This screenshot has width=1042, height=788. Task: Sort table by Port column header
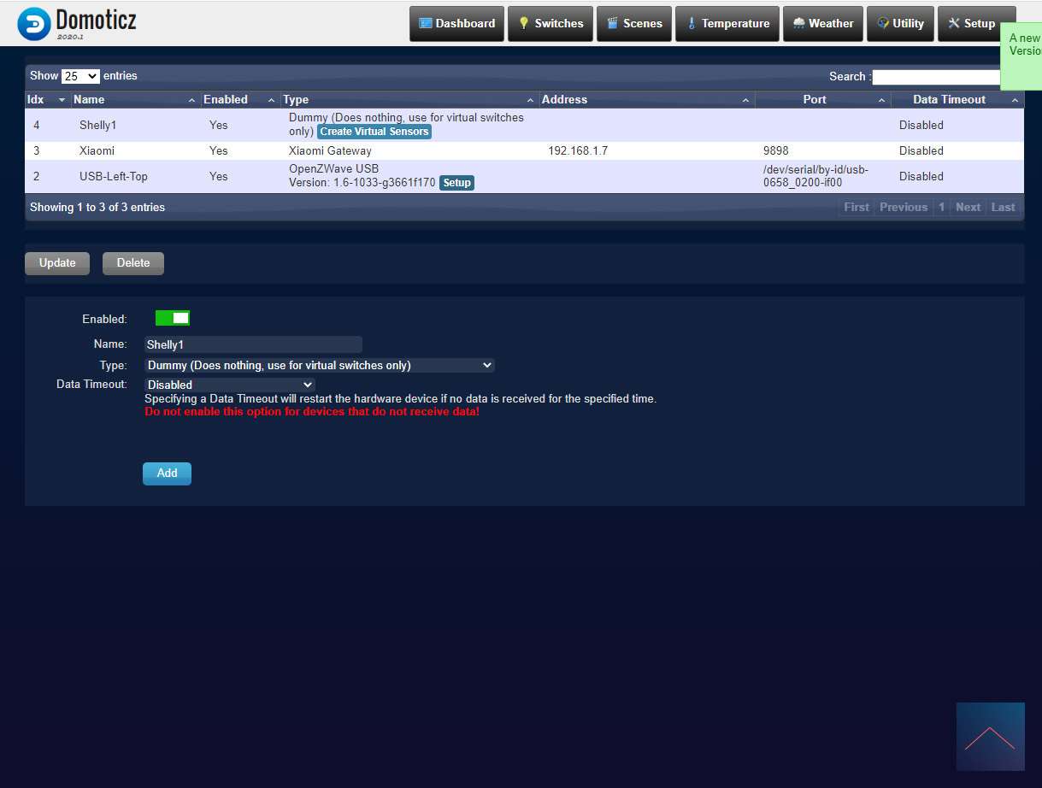click(x=815, y=100)
